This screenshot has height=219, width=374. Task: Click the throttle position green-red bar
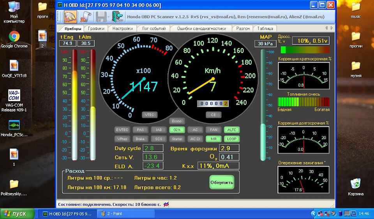click(305, 50)
